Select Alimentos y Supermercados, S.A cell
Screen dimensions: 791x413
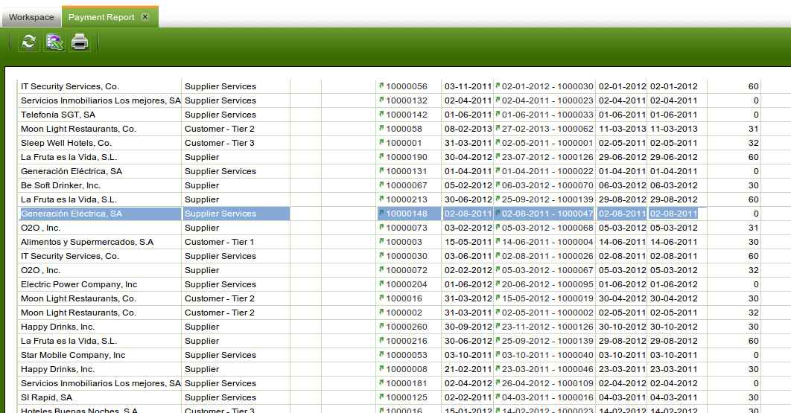coord(99,242)
